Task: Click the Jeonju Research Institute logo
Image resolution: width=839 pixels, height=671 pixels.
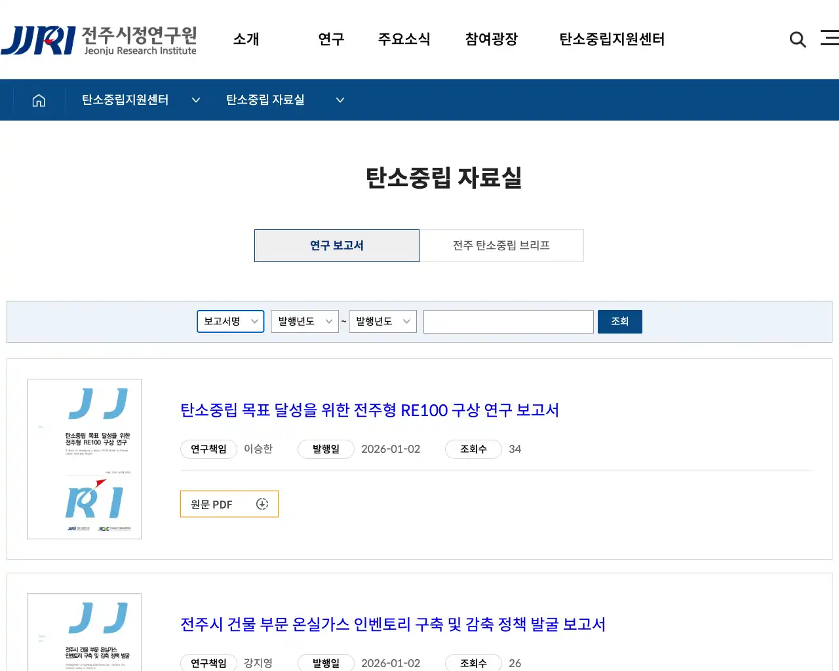Action: click(x=99, y=41)
